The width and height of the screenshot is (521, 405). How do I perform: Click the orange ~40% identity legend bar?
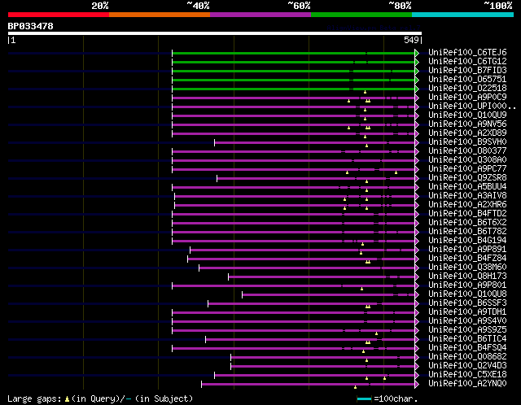click(x=160, y=15)
